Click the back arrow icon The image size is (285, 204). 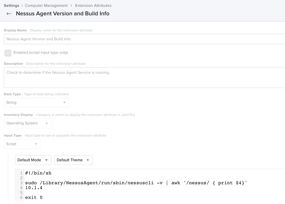click(x=9, y=14)
